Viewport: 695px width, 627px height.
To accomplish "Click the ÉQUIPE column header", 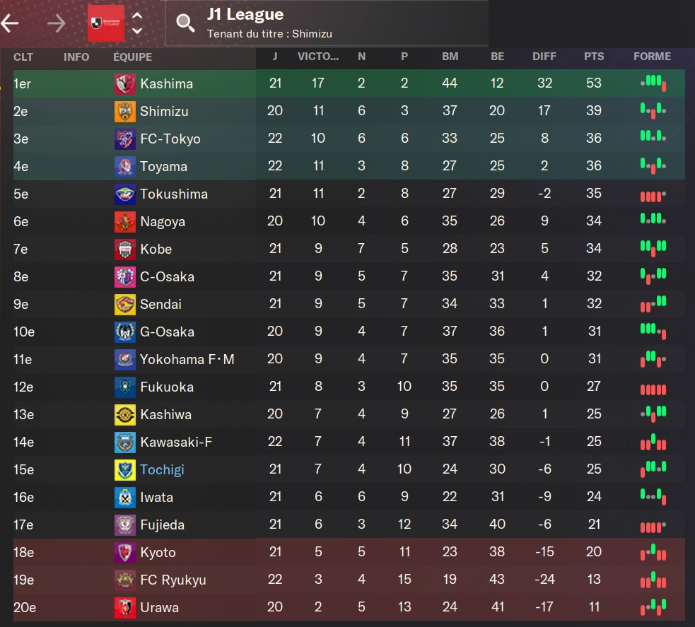I will tap(132, 57).
